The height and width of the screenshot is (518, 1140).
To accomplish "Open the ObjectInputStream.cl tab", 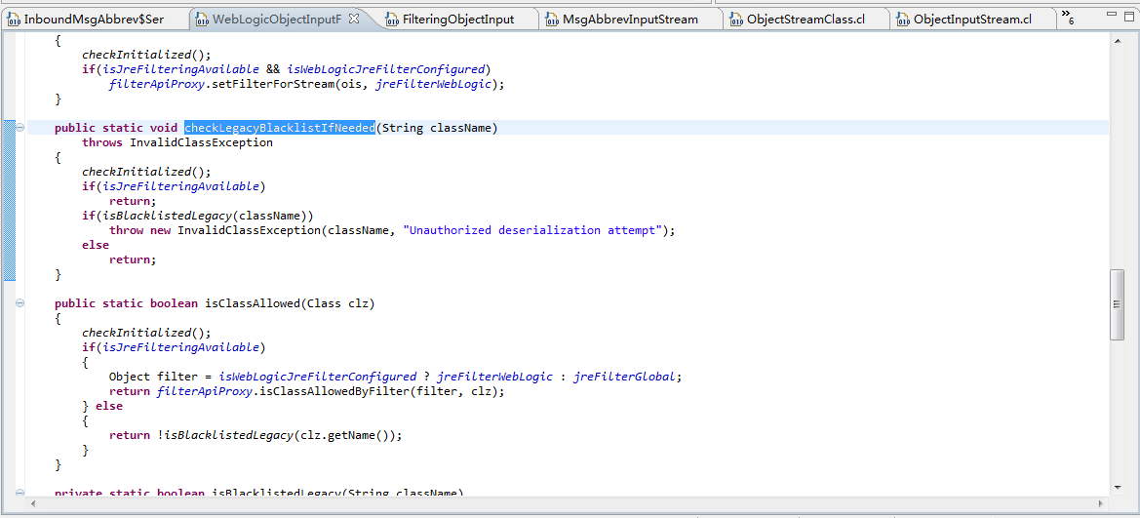I will pyautogui.click(x=972, y=20).
